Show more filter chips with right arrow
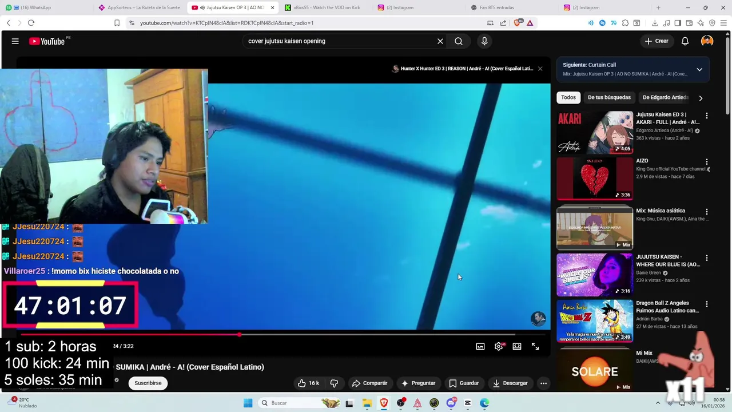The height and width of the screenshot is (412, 732). (x=701, y=98)
